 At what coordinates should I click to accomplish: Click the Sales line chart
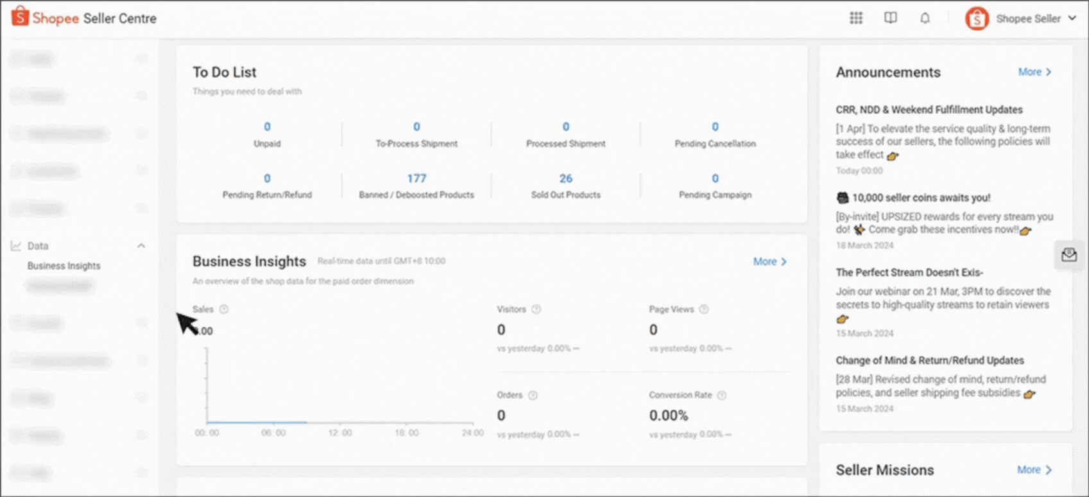click(339, 392)
